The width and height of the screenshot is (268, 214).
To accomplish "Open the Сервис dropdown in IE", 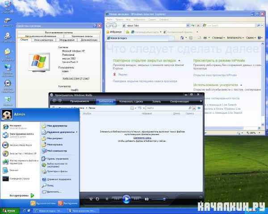I will 251,38.
